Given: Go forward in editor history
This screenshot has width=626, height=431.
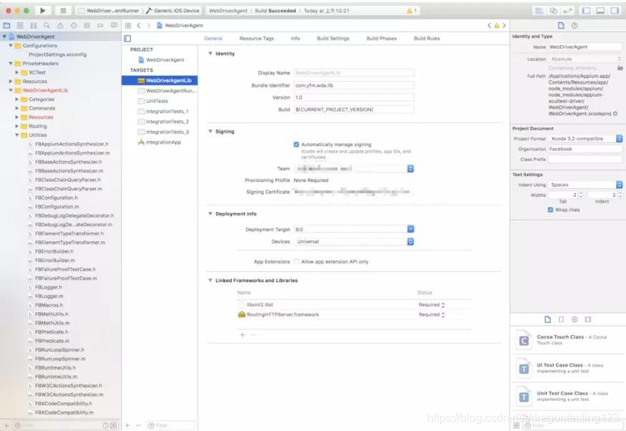Looking at the screenshot, I should pyautogui.click(x=149, y=26).
